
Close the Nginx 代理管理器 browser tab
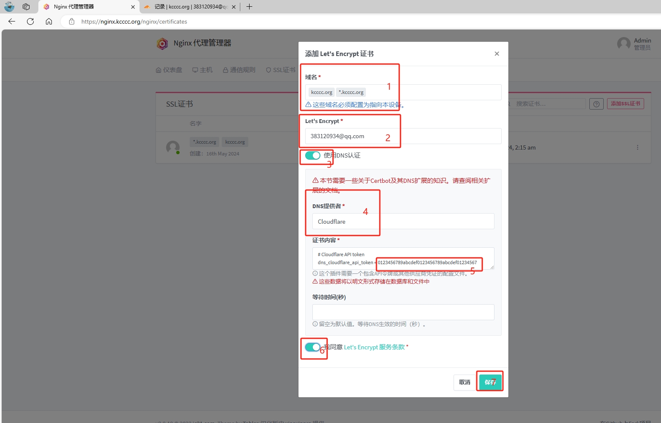point(133,7)
